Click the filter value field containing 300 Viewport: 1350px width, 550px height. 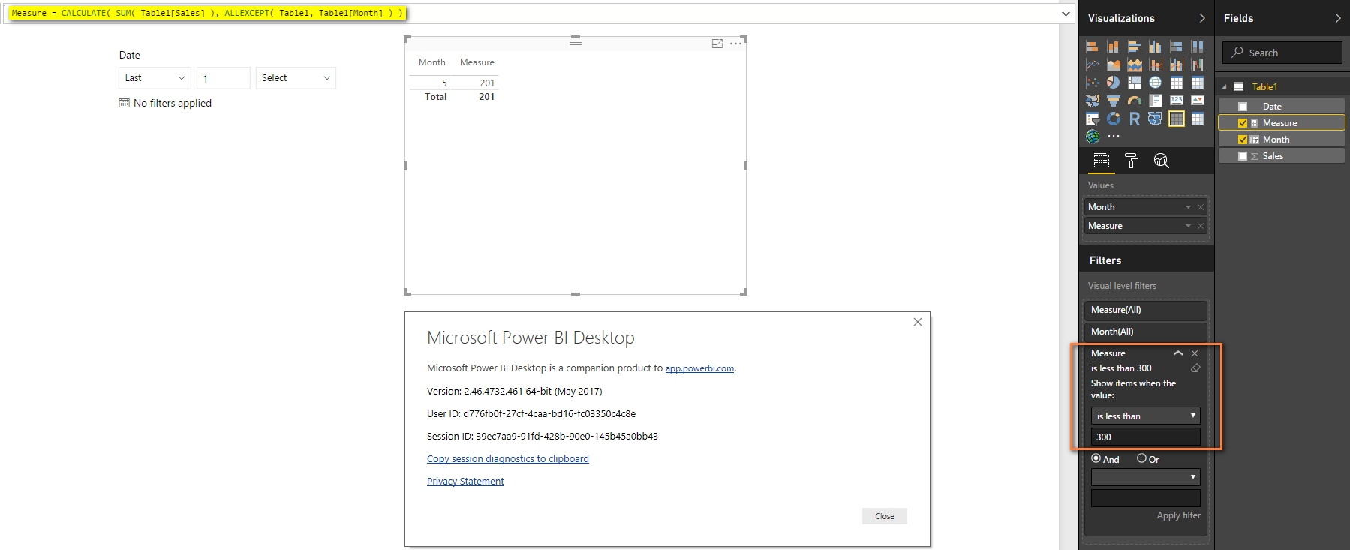[x=1145, y=437]
